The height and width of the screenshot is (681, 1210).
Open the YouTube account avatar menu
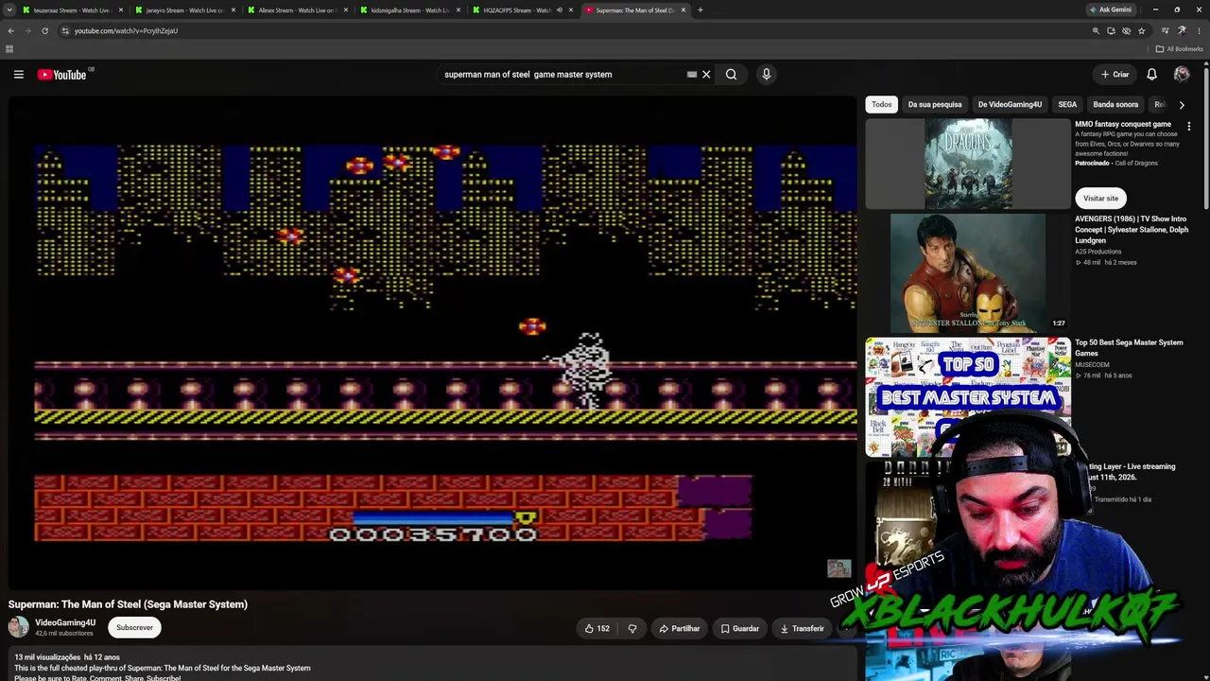(1182, 74)
